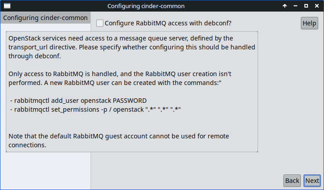This screenshot has width=324, height=190.
Task: Go to the Next page
Action: [x=312, y=181]
